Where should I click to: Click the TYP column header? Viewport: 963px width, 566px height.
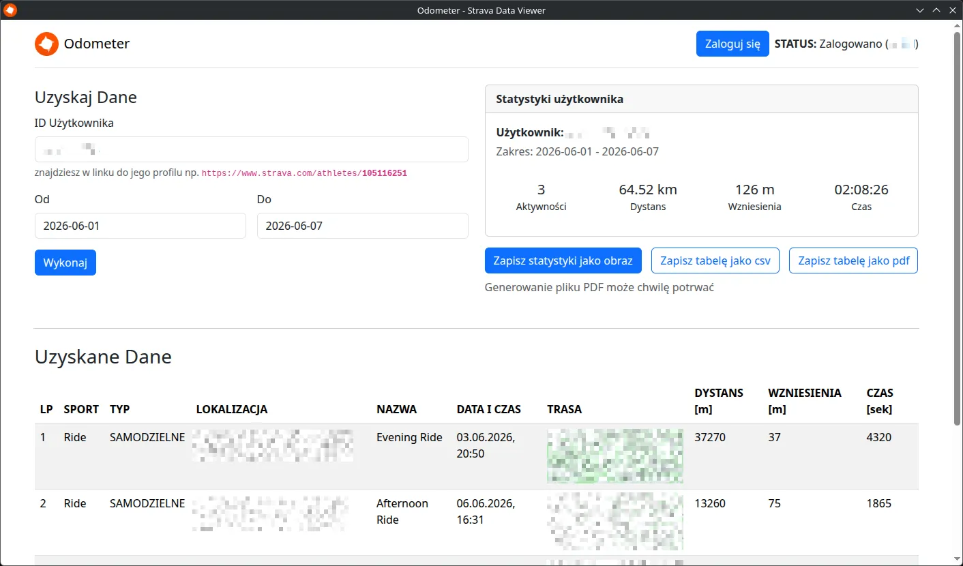120,410
